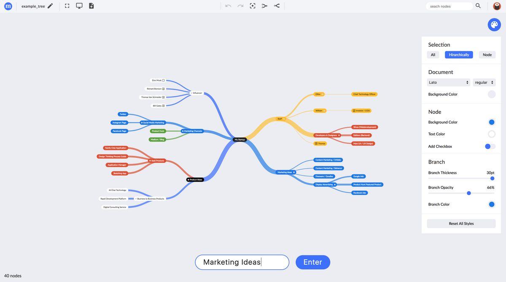
Task: Focus the search nodes field
Action: click(x=449, y=6)
